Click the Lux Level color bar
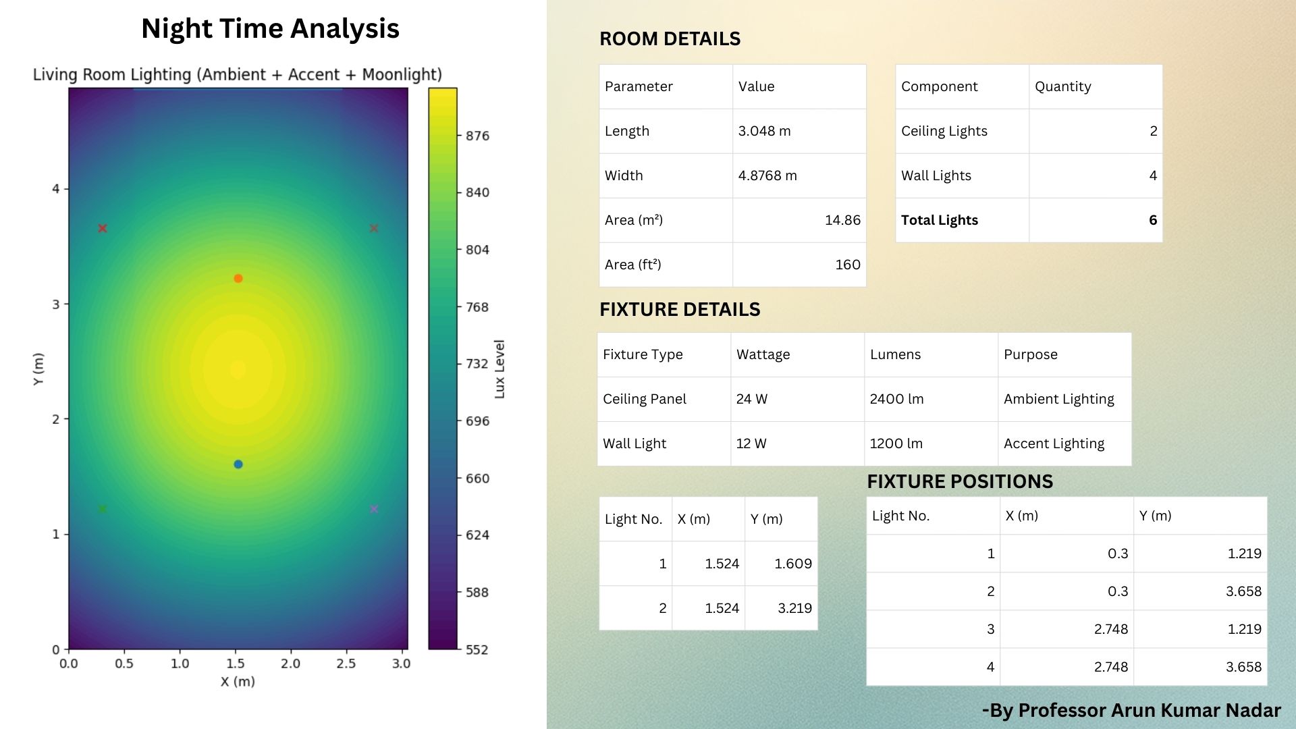The image size is (1296, 729). [x=443, y=368]
